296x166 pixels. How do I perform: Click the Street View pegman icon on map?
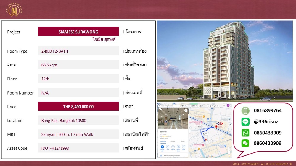(229, 156)
